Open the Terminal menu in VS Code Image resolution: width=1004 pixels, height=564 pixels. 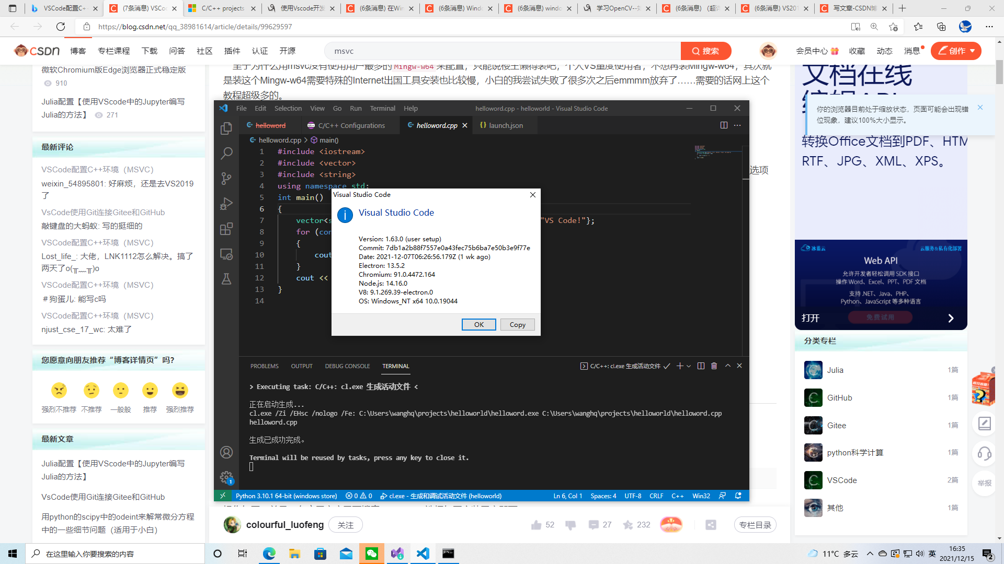pyautogui.click(x=382, y=108)
